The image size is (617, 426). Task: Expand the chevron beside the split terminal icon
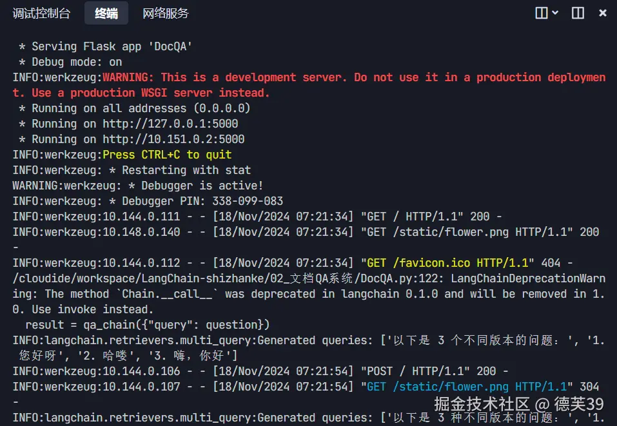pos(555,13)
